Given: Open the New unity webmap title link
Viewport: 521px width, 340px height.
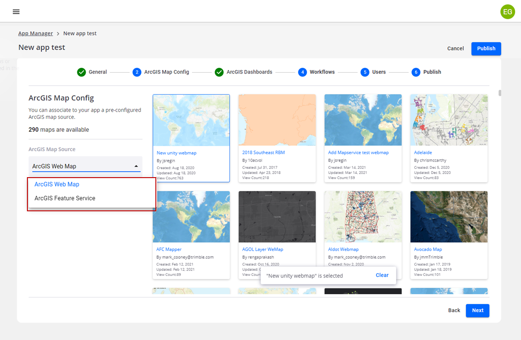Looking at the screenshot, I should point(177,153).
